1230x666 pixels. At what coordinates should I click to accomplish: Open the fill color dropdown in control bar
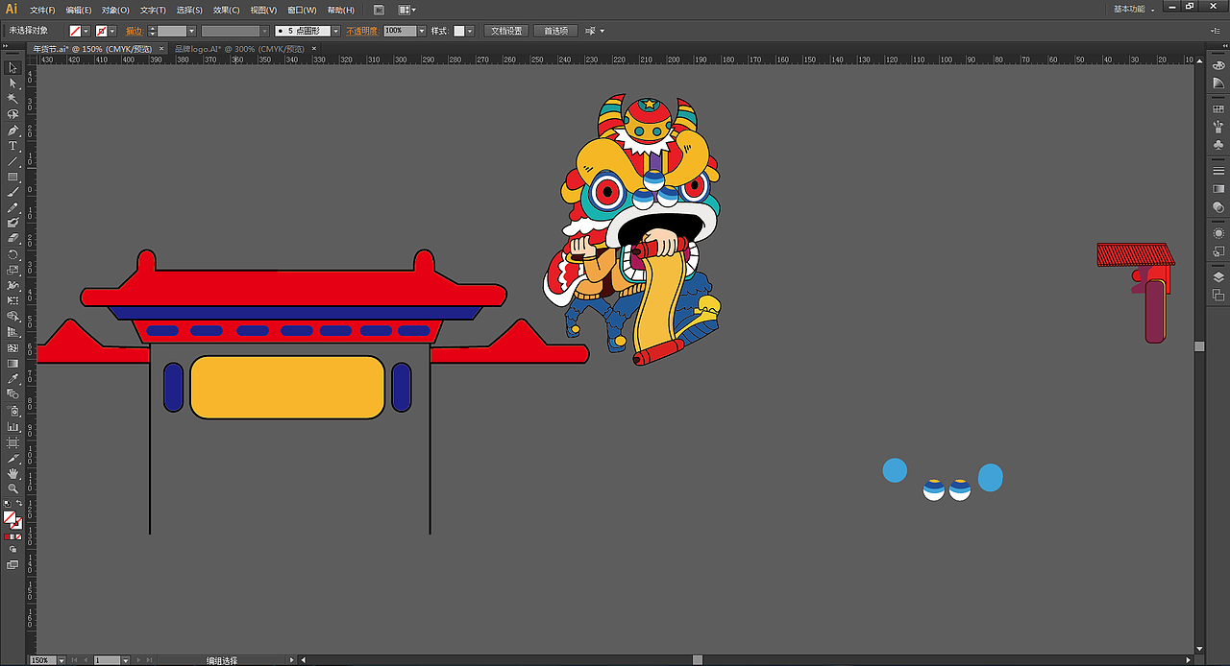tap(86, 31)
